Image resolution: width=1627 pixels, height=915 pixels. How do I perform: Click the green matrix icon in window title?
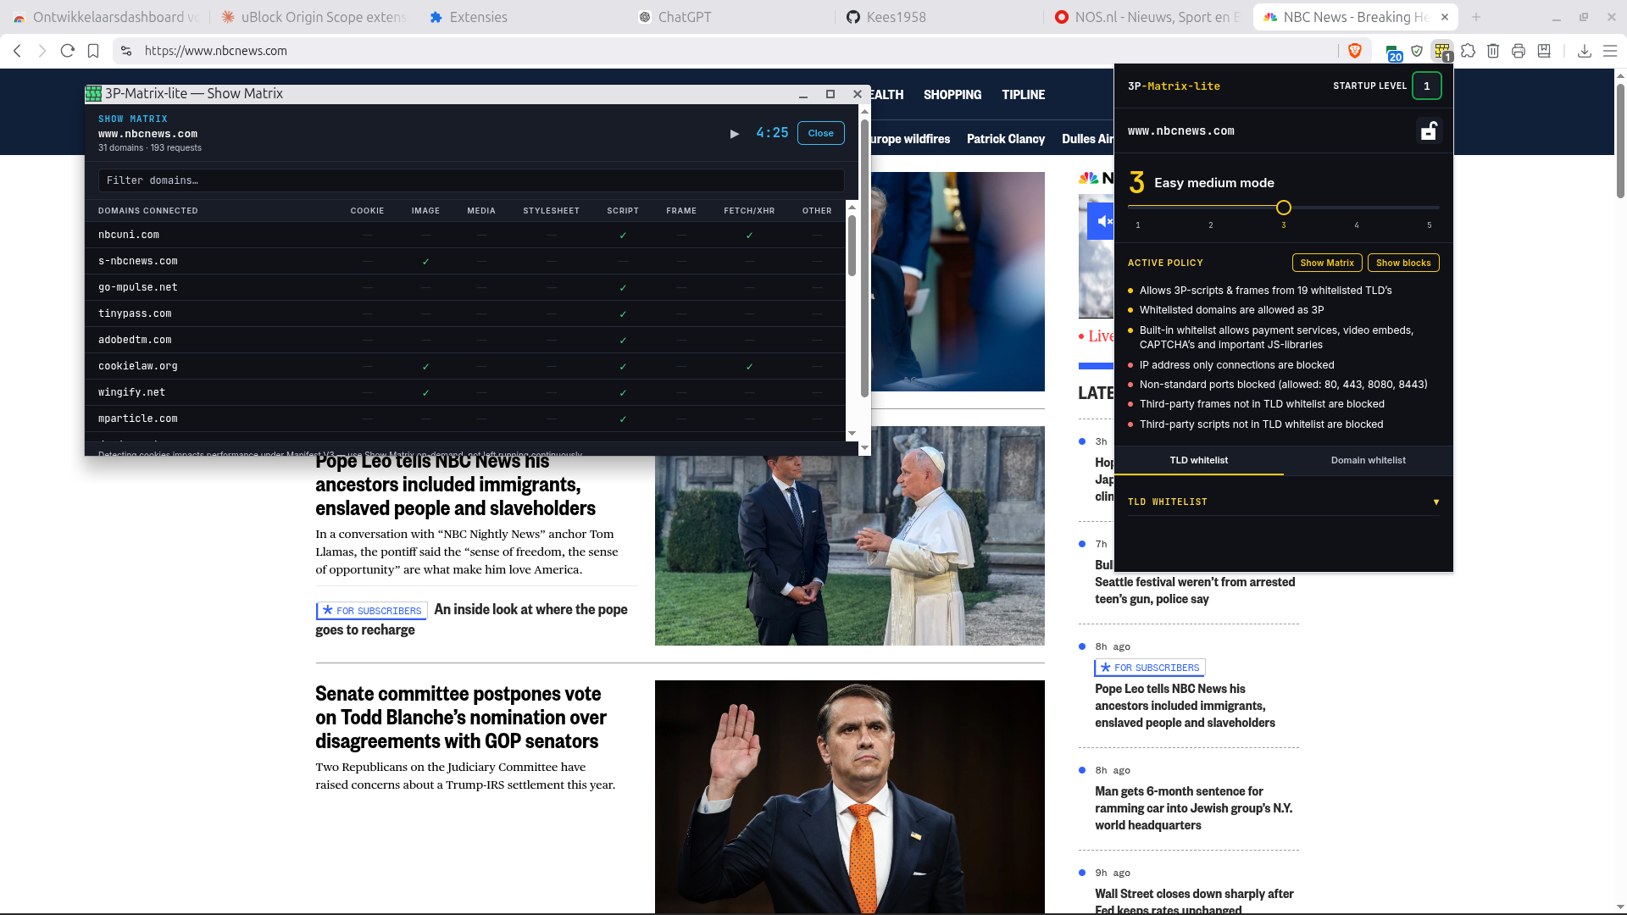click(93, 94)
